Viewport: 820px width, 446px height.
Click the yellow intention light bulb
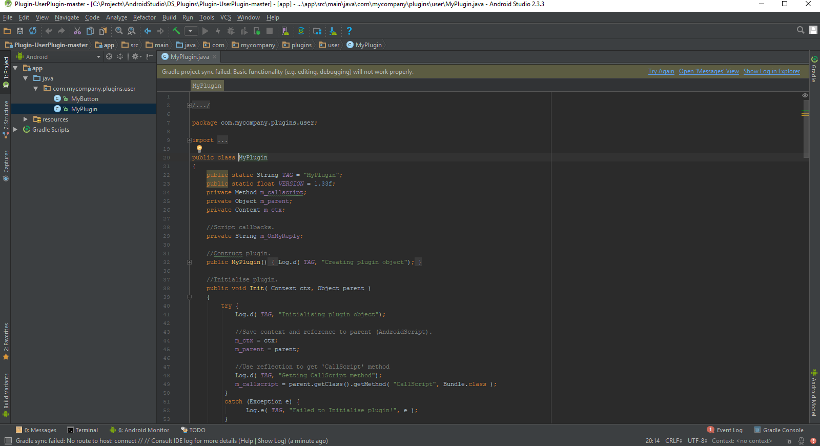199,149
